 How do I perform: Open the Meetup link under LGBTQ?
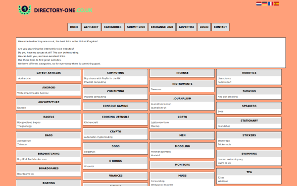(155, 126)
